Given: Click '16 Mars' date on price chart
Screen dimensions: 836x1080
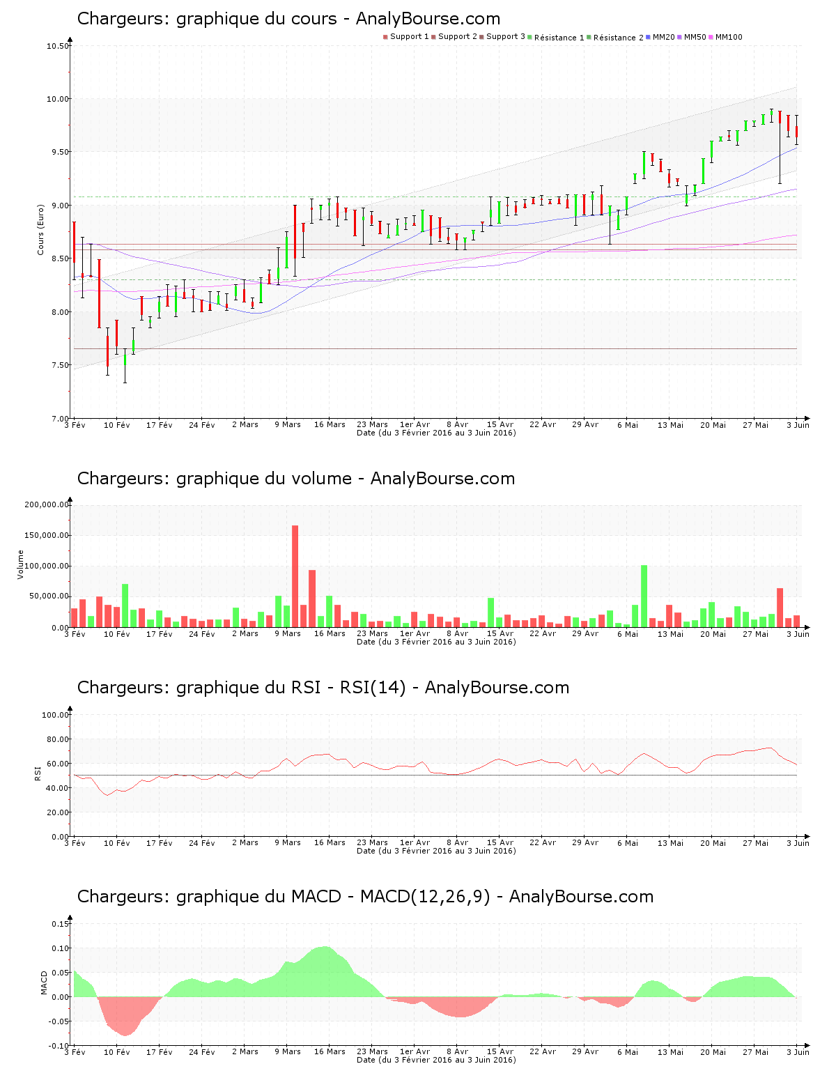Looking at the screenshot, I should (330, 424).
